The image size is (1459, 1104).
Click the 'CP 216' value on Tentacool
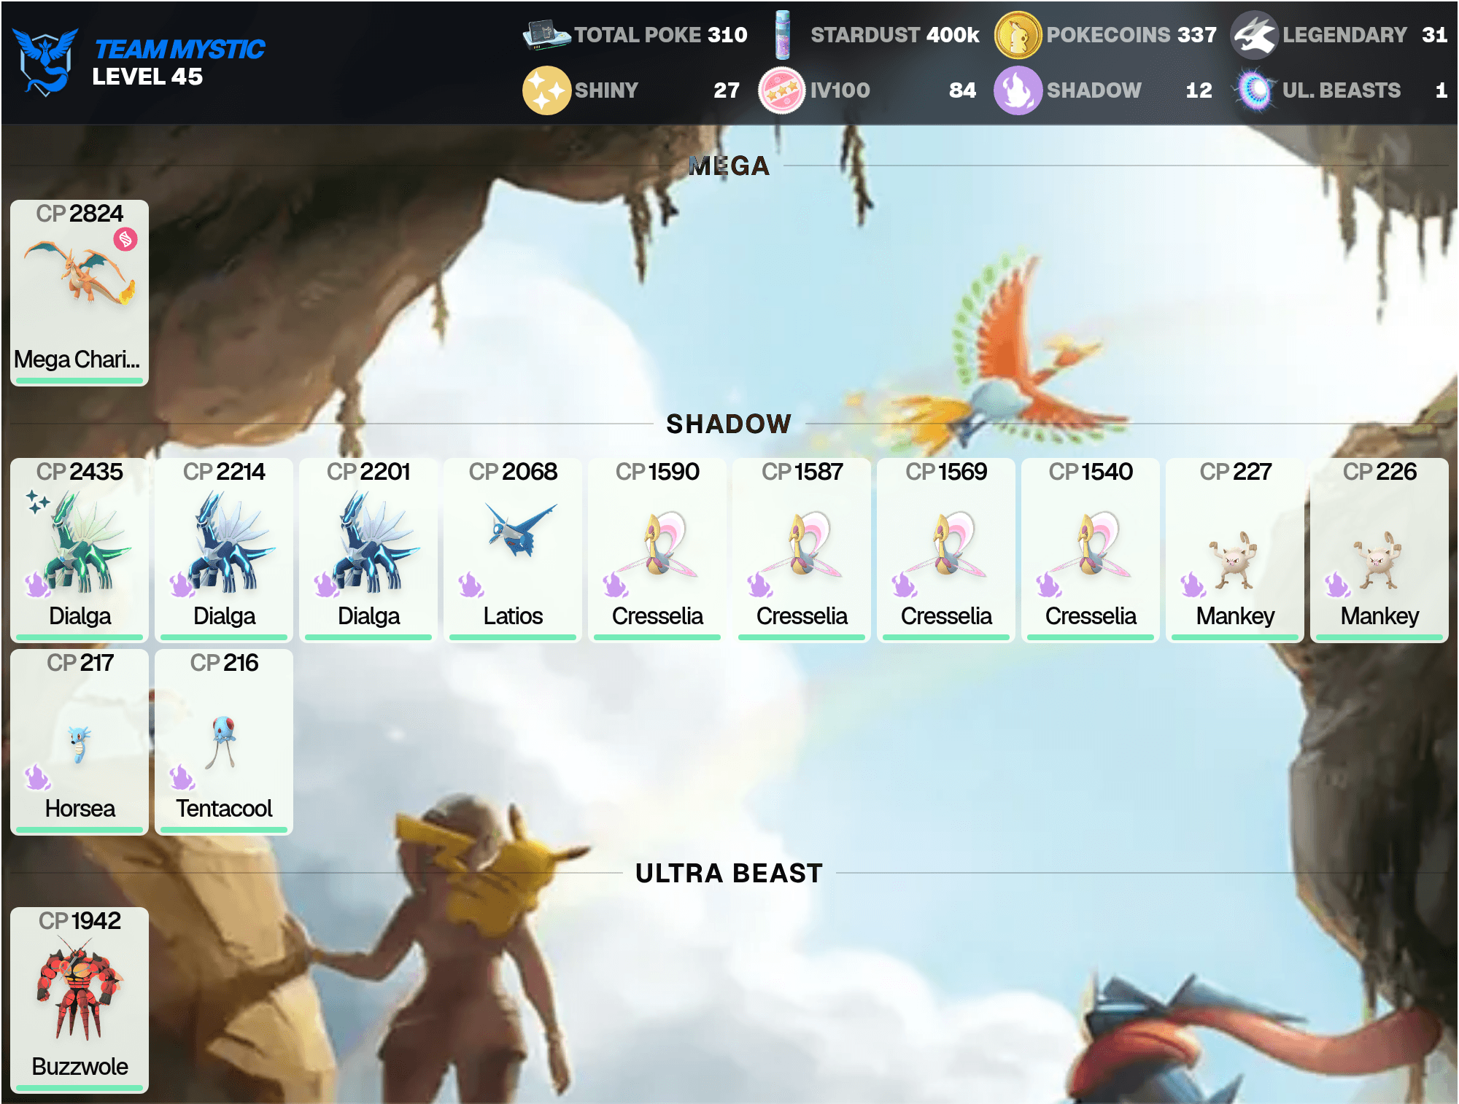click(224, 663)
